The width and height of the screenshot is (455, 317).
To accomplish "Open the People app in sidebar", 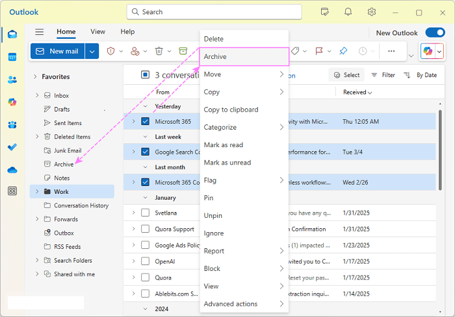I will 12,80.
